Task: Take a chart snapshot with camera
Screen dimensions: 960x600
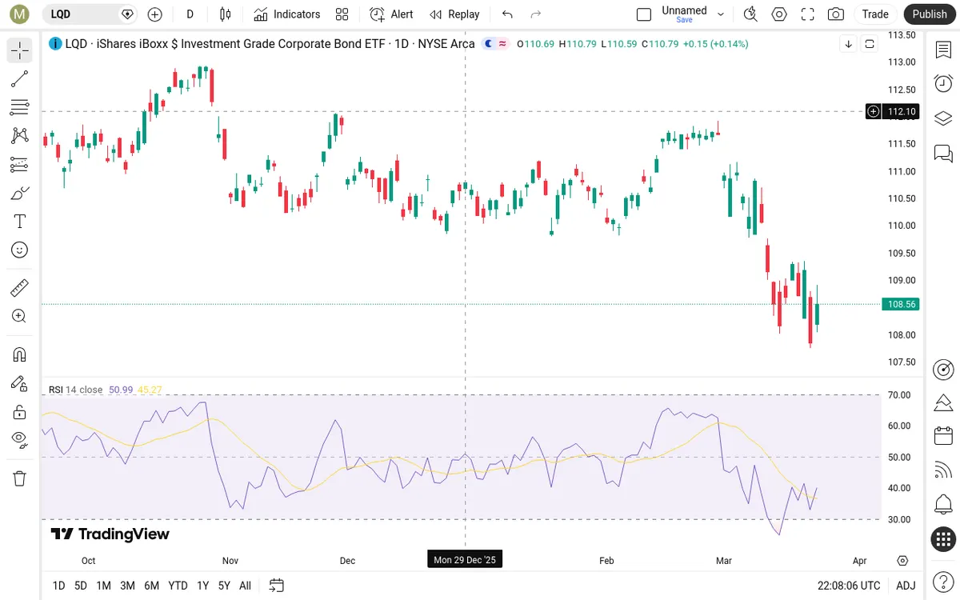Action: point(836,14)
